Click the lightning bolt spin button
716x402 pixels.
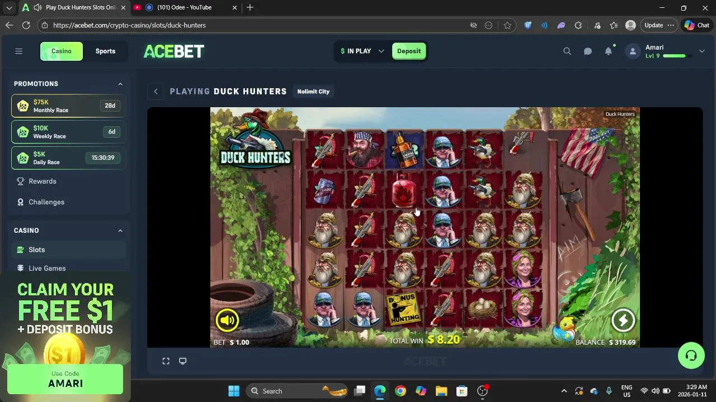tap(623, 320)
